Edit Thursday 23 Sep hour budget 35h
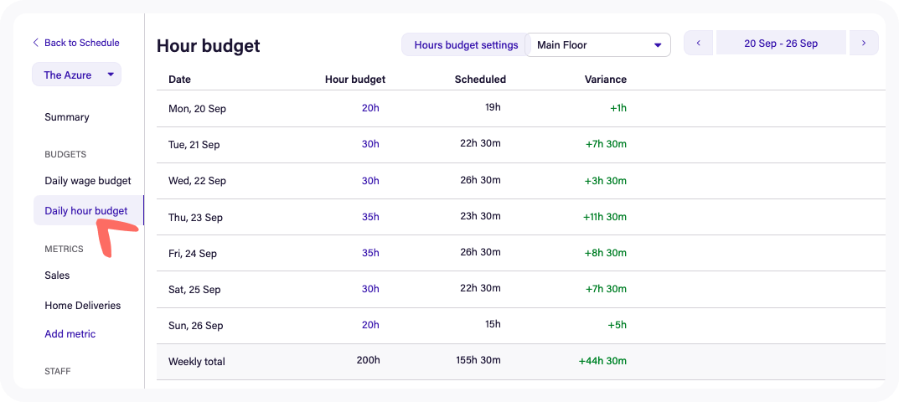Viewport: 899px width, 402px height. tap(370, 217)
